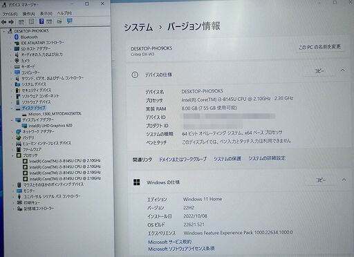The width and height of the screenshot is (354, 257).
Task: Click the processor value Intel(R) Core(TM) i3-8145U
Action: click(237, 99)
